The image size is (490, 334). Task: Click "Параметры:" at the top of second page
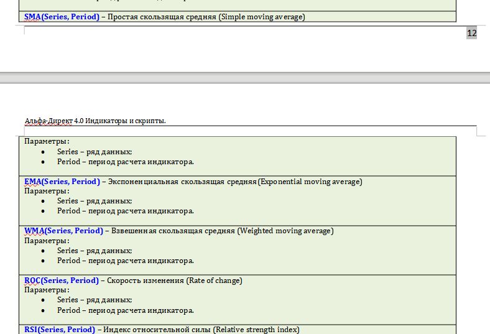[47, 141]
